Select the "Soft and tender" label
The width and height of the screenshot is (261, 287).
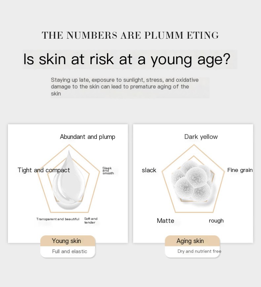91,221
